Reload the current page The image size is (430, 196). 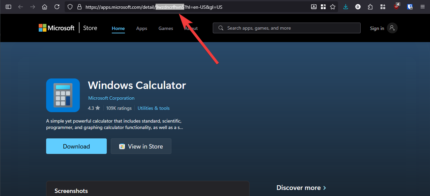(x=57, y=7)
